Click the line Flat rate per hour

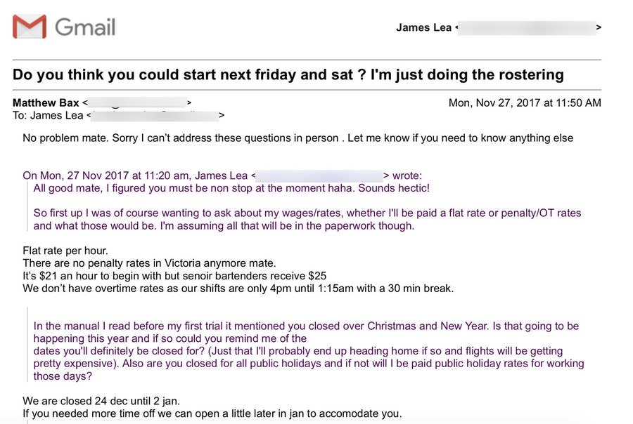click(x=65, y=251)
